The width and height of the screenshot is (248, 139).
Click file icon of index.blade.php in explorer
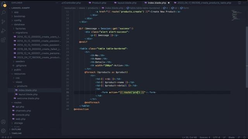pos(16,90)
